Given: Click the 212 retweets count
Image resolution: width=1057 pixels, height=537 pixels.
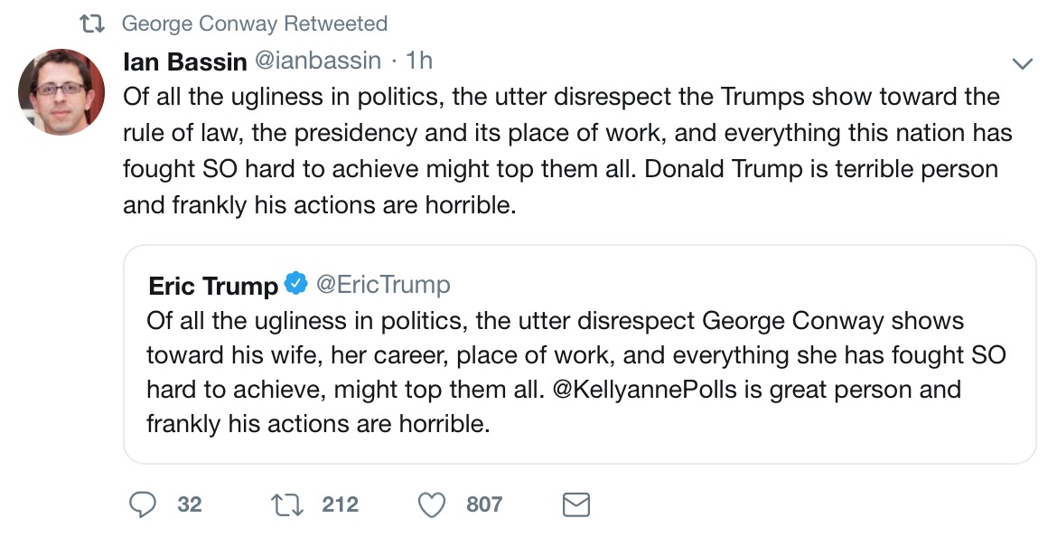Looking at the screenshot, I should point(341,504).
